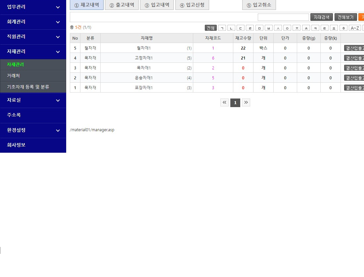Viewport: 364px width, 277px height.
Task: Open 거래처 in the sidebar submenu
Action: pos(14,76)
